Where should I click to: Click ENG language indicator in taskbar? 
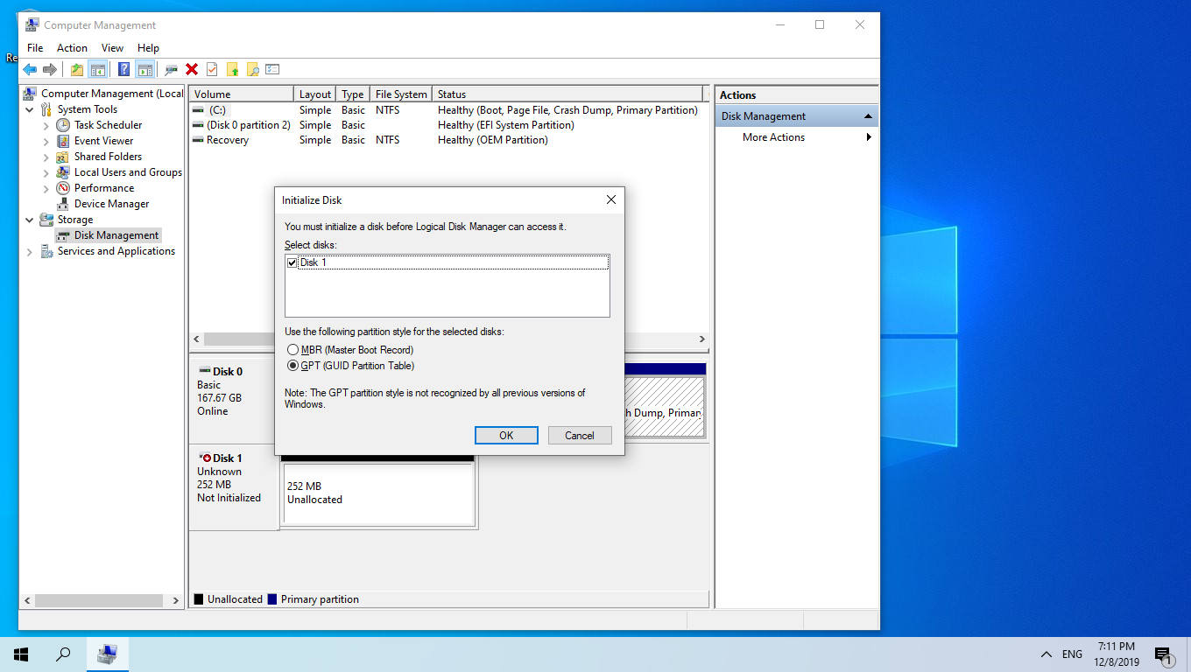1072,654
